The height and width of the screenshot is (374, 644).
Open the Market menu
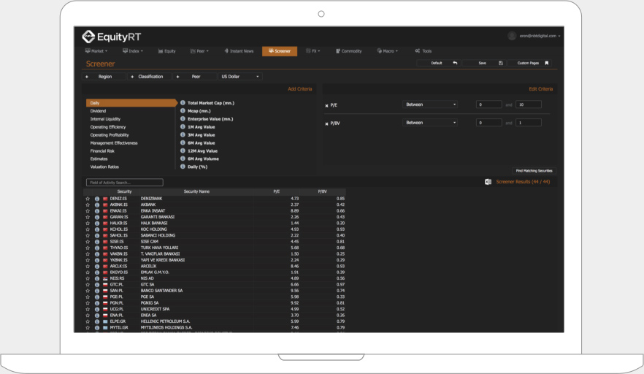[96, 51]
